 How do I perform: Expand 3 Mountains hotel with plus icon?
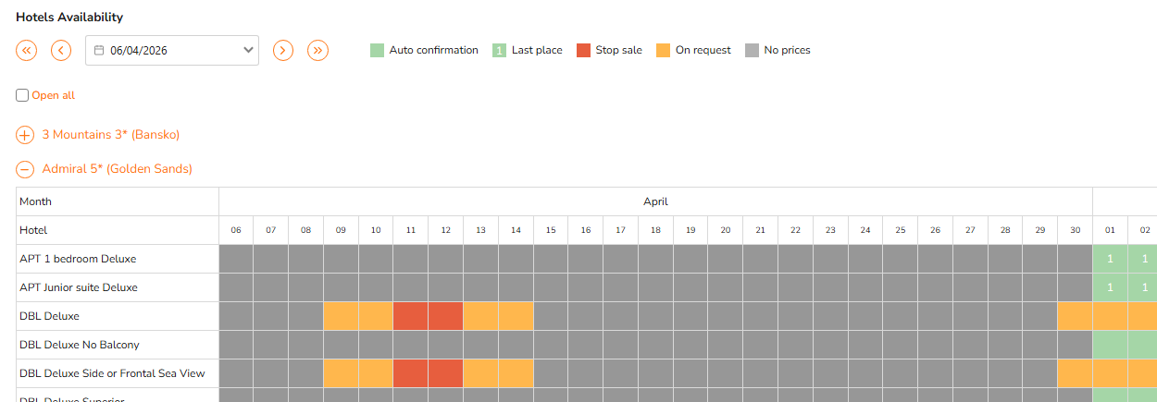25,135
